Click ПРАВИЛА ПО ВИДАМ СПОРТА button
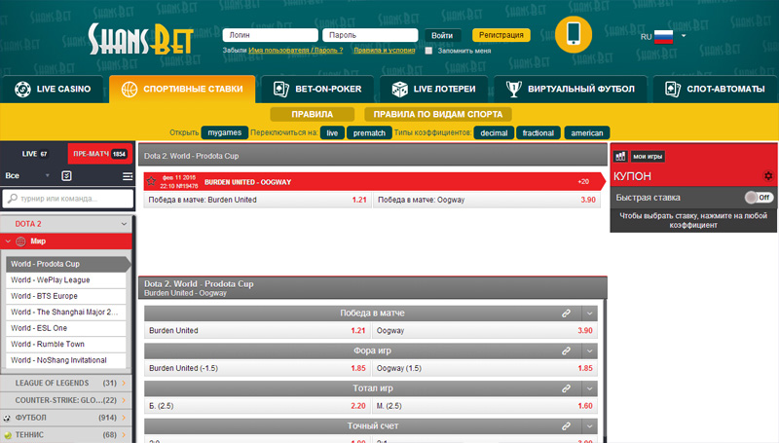The height and width of the screenshot is (443, 779). point(437,114)
